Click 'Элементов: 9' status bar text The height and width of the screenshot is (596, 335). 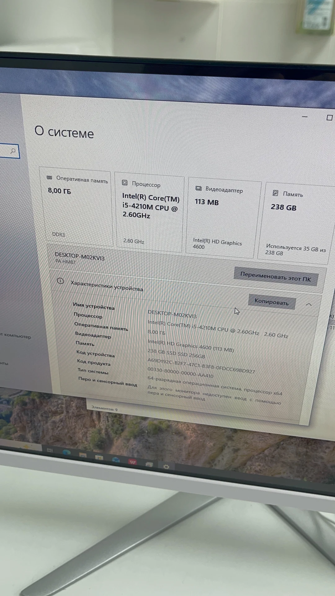(105, 408)
